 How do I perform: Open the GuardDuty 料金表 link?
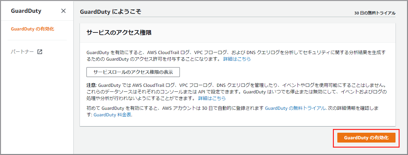[x=112, y=115]
